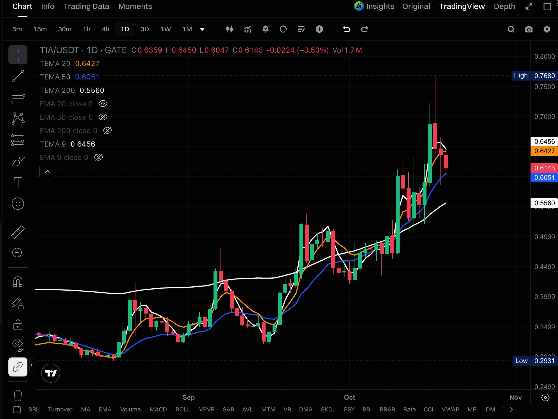Select the pattern drawing tool

pos(18,118)
